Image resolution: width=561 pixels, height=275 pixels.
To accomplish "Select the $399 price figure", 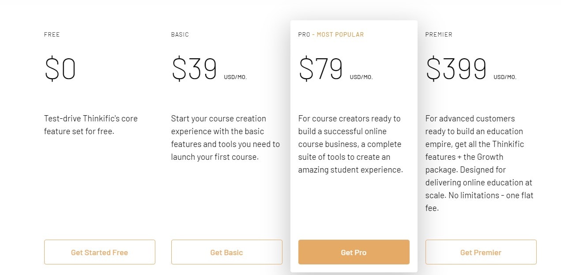I will coord(456,69).
